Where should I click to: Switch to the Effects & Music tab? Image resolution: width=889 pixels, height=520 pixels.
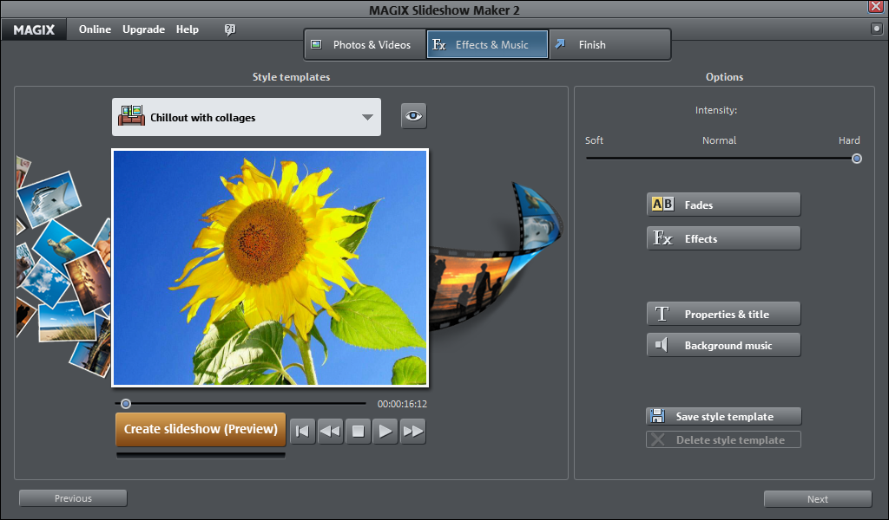(488, 45)
